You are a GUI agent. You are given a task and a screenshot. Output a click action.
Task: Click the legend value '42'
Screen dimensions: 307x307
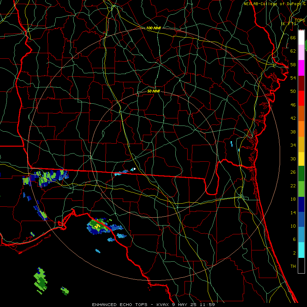293,118
